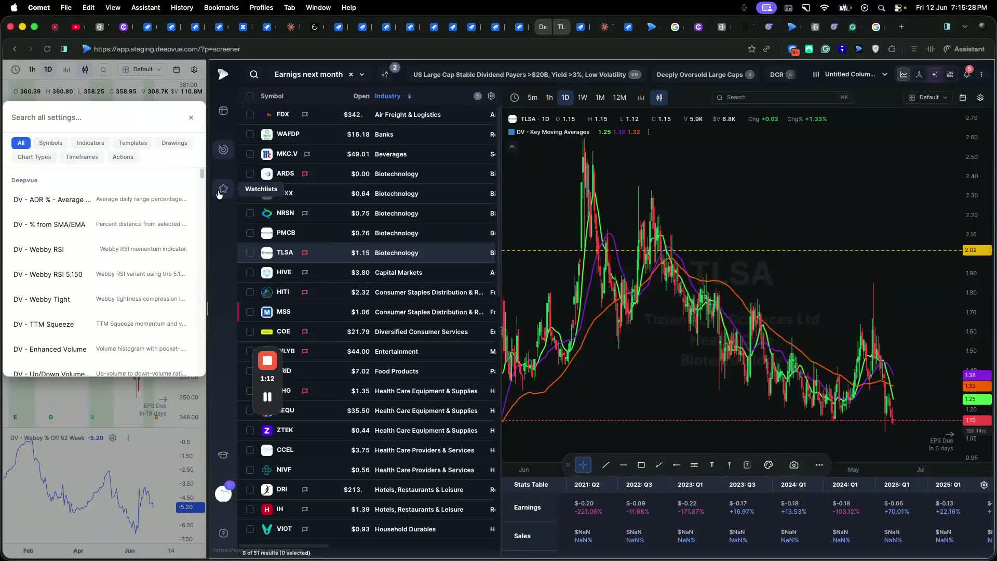Expand the Earnigs next month screen dropdown
Viewport: 997px width, 561px height.
point(362,74)
